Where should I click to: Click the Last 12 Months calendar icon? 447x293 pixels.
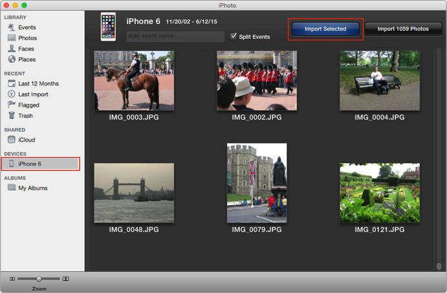(12, 83)
